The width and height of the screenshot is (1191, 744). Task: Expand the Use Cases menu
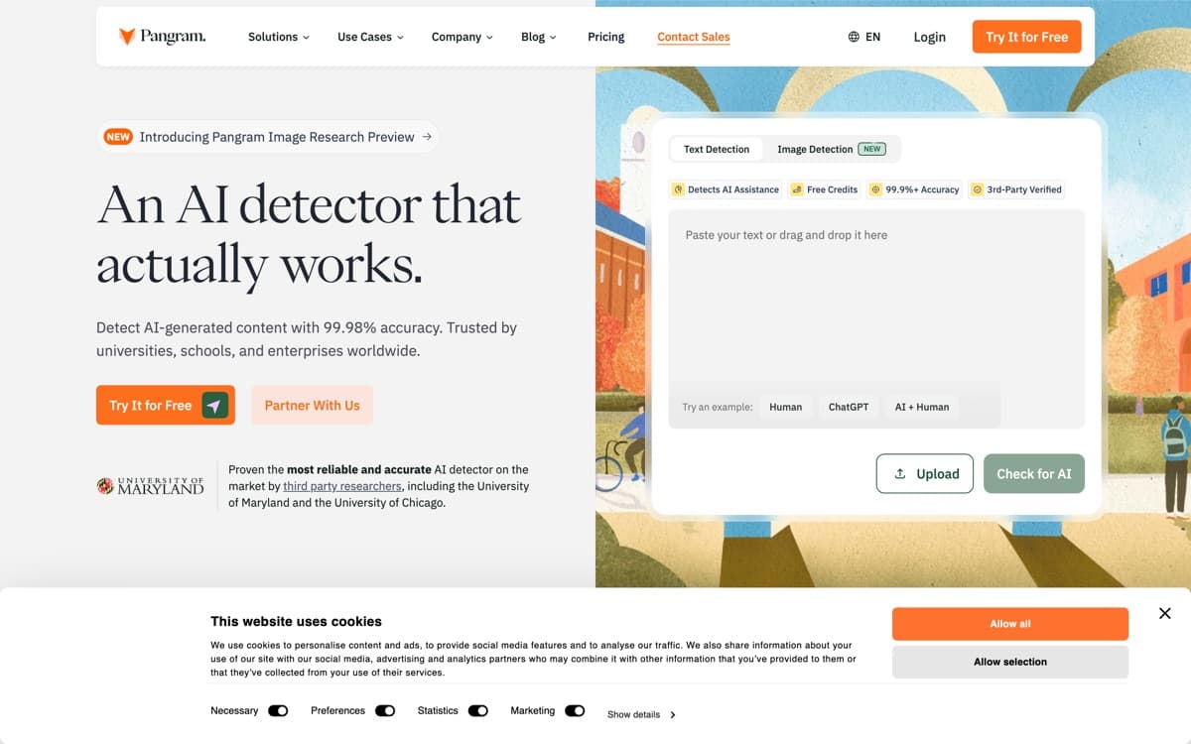tap(370, 37)
